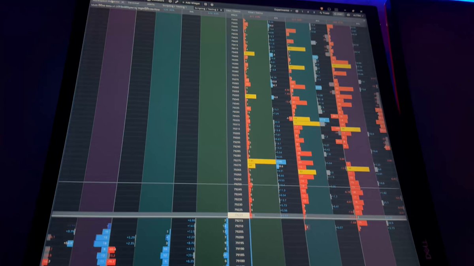Click the yellow volume bar at 79350
The height and width of the screenshot is (266, 474).
coord(251,96)
